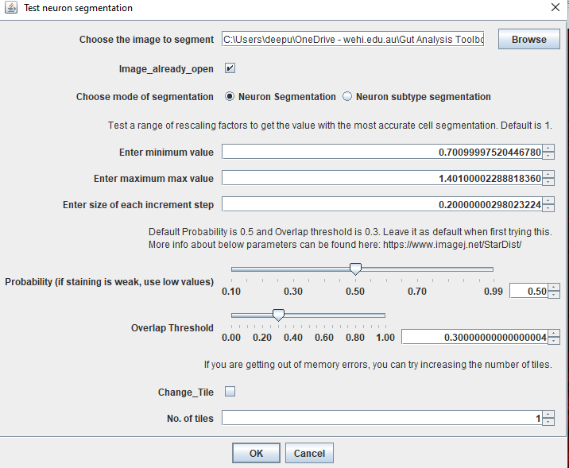Click the image file path text field
569x468 pixels.
[352, 40]
